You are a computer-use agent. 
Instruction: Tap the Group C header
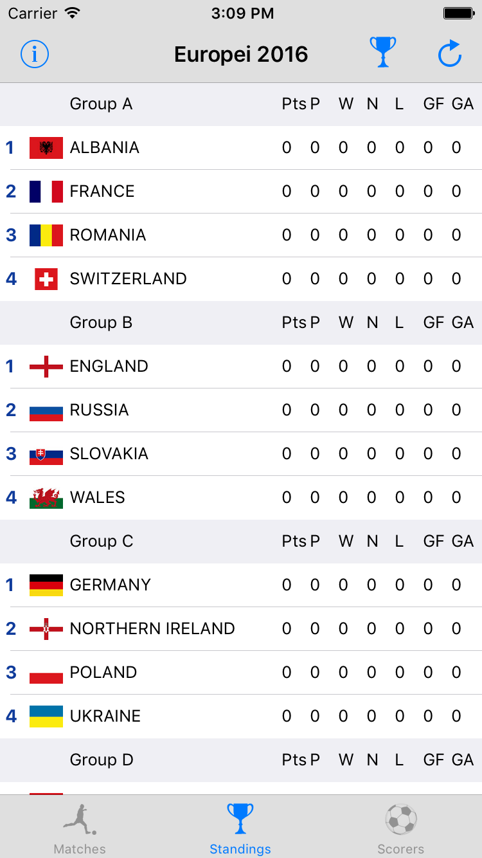(x=102, y=542)
